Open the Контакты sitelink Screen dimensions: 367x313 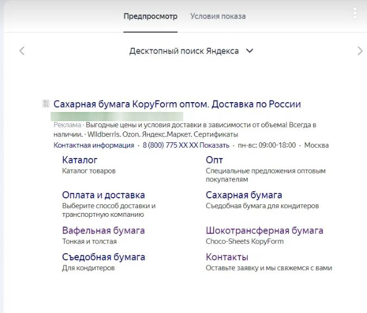pyautogui.click(x=227, y=257)
